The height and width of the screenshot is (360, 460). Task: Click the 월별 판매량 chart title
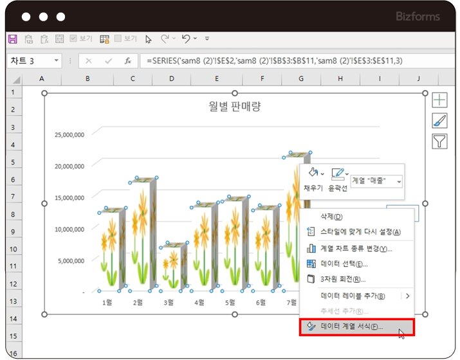pos(234,107)
